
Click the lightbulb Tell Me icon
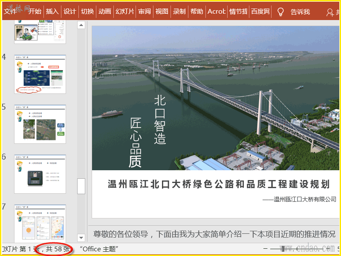[x=280, y=12]
